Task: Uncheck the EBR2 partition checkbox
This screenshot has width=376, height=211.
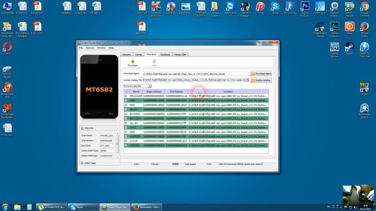Action: 126,132
